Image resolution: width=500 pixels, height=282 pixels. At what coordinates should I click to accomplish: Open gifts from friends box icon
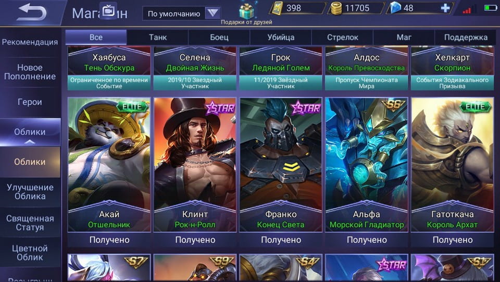[246, 11]
